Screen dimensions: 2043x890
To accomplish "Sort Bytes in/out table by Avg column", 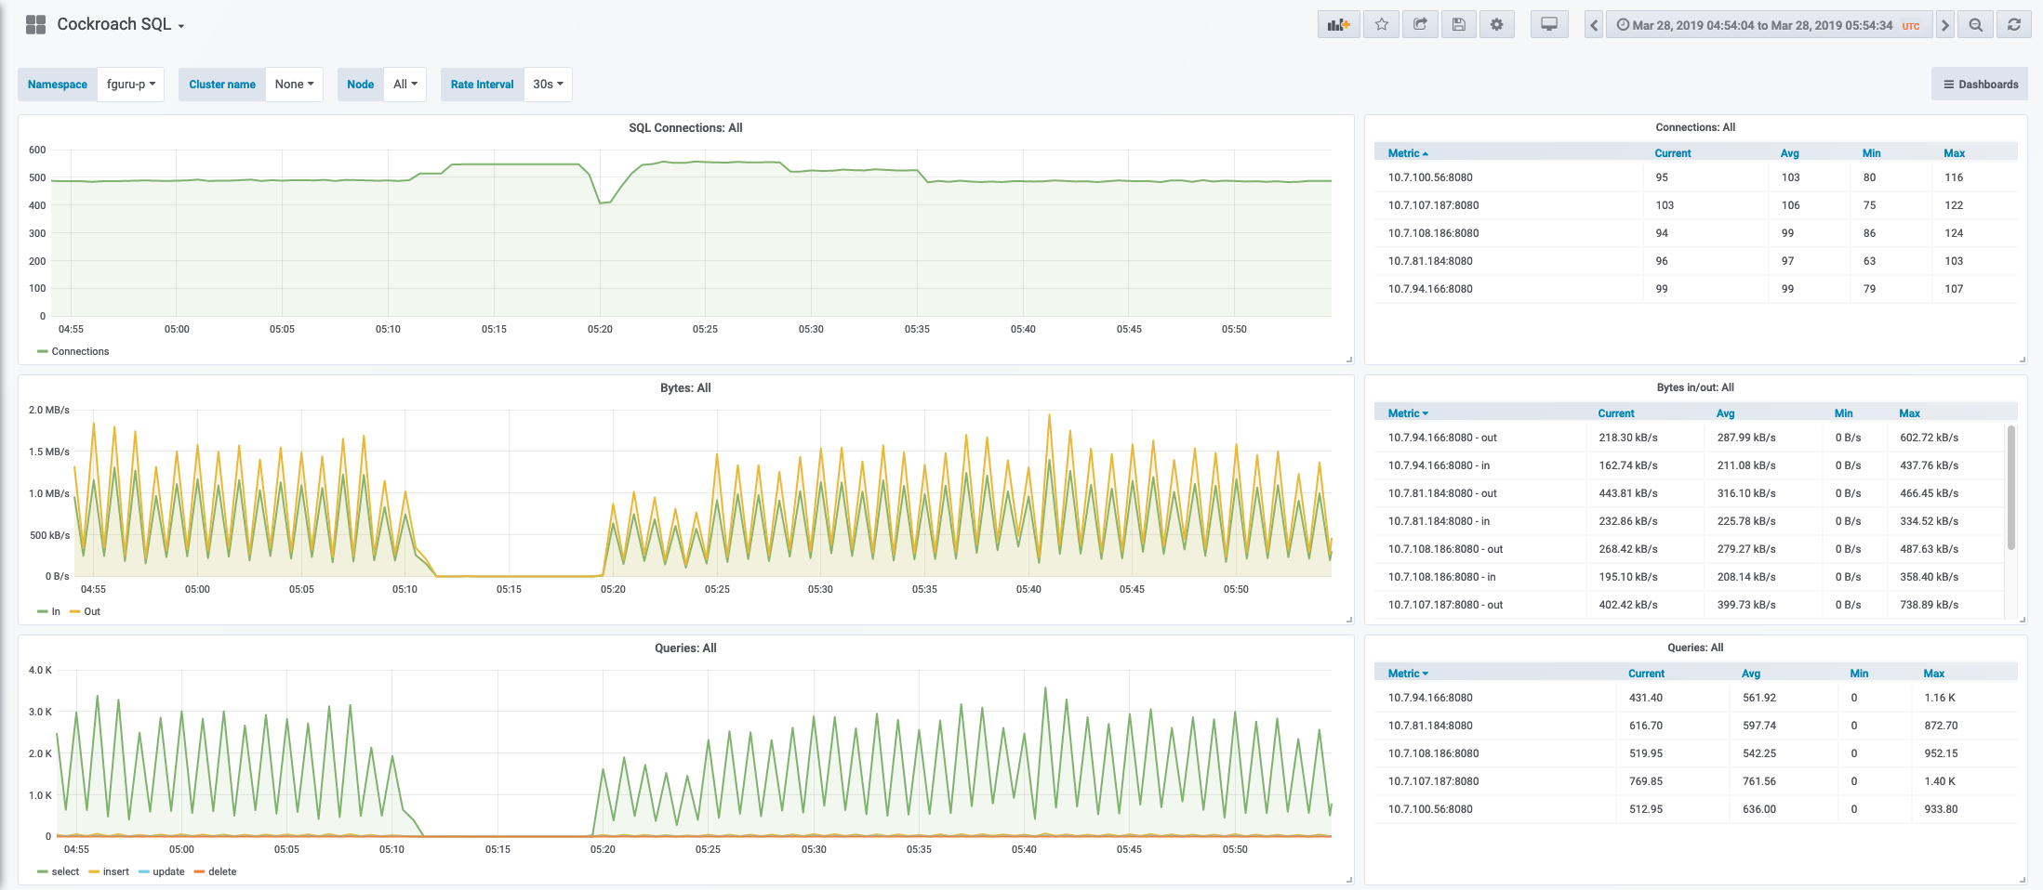I will click(1725, 413).
